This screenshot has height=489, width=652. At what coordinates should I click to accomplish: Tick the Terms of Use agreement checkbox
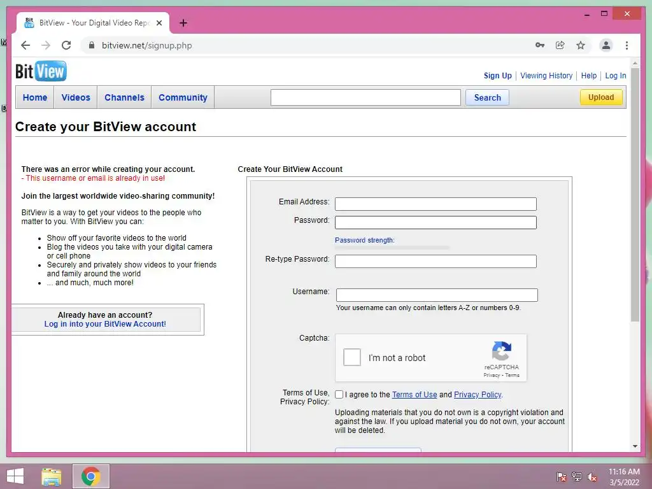tap(339, 395)
